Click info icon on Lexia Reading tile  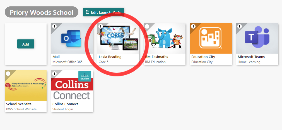(x=101, y=26)
